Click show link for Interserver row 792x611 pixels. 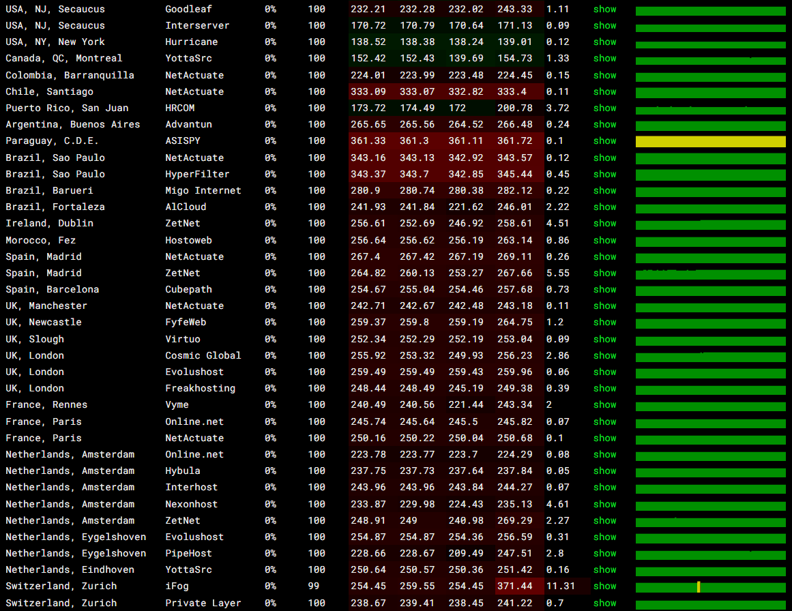[x=604, y=25]
